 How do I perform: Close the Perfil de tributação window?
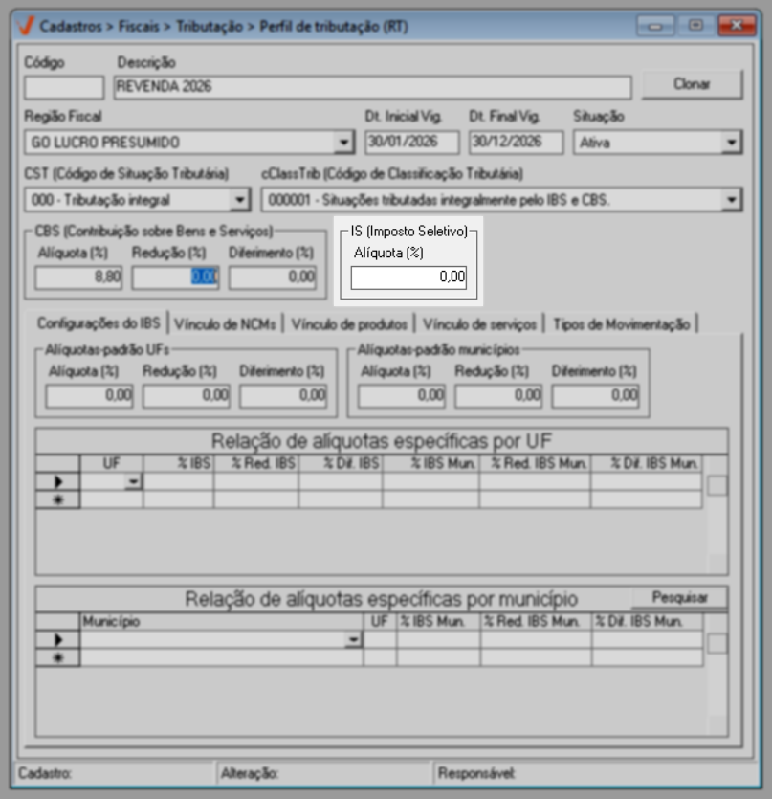(x=737, y=26)
